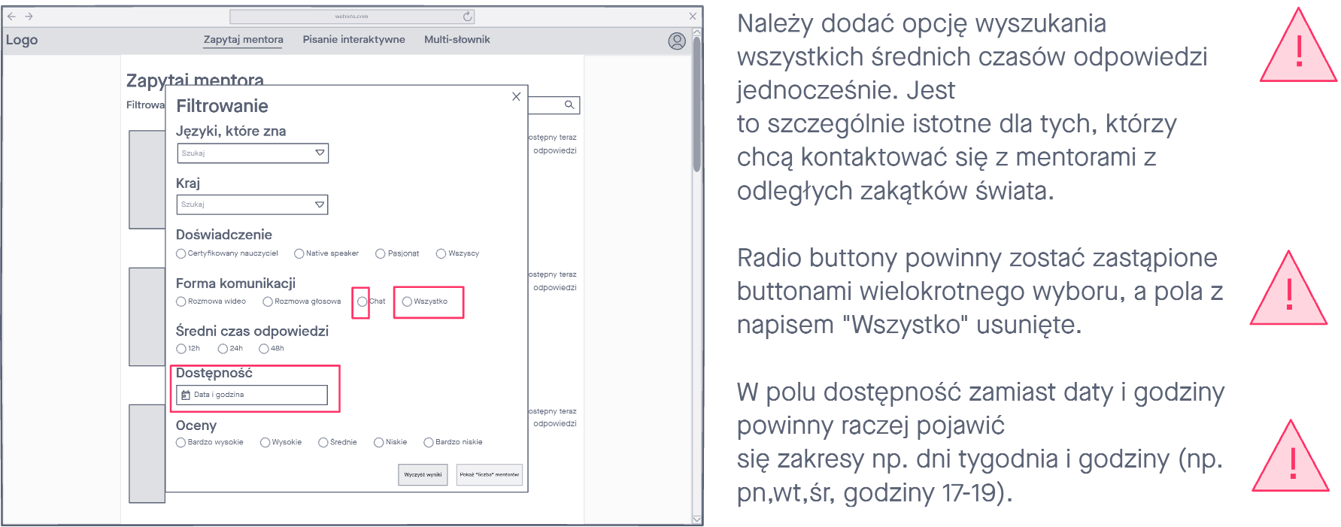Expand the Języki, które zna dropdown
The width and height of the screenshot is (1341, 527).
coord(320,153)
